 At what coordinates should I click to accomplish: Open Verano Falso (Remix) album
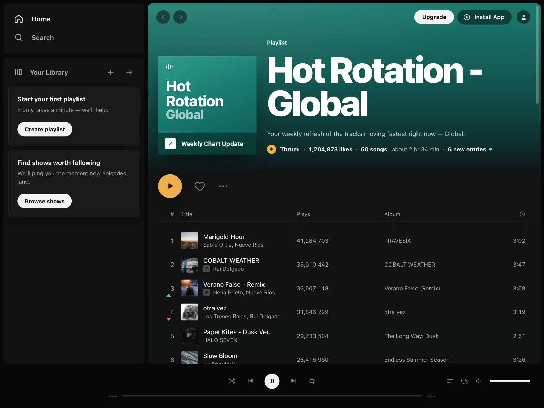[x=412, y=288]
